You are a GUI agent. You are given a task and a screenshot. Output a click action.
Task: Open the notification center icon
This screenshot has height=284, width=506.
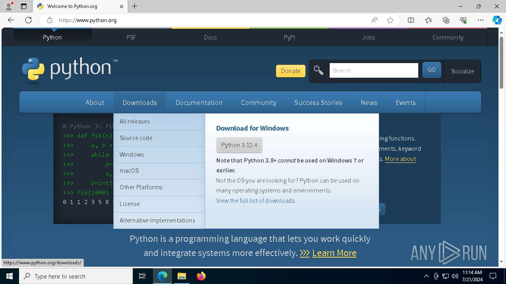[493, 276]
